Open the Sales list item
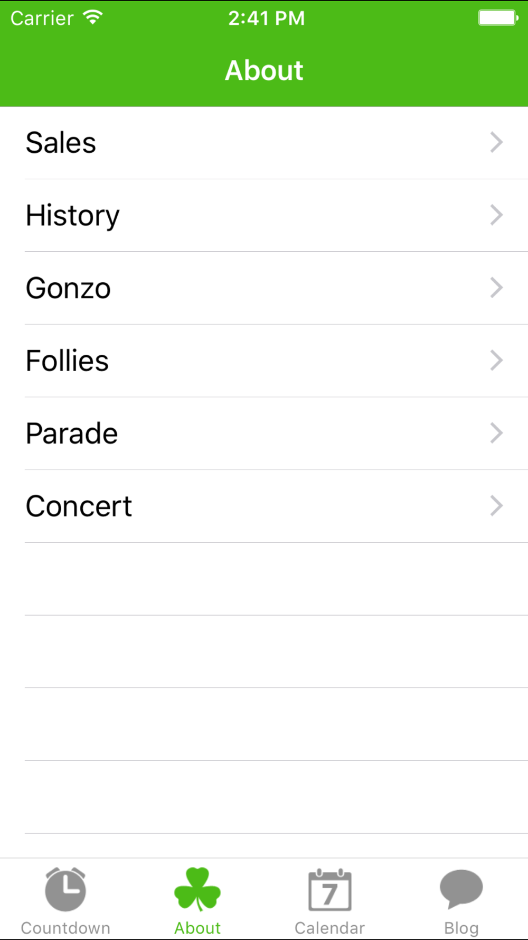528x940 pixels. 61,143
